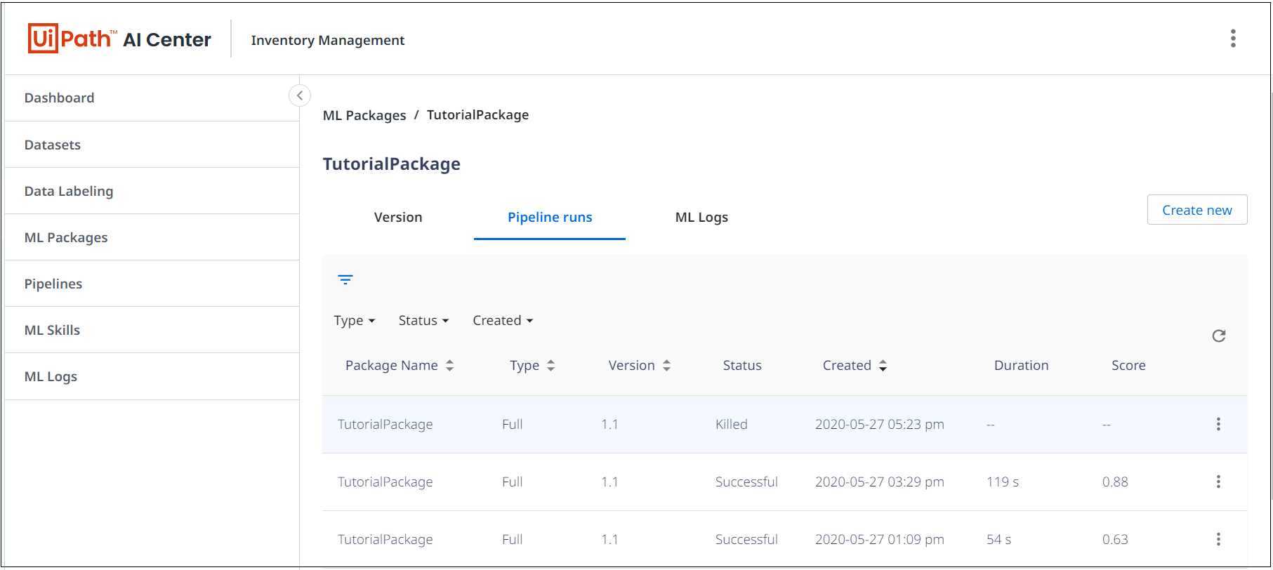Click the 0.88 score value

tap(1115, 482)
